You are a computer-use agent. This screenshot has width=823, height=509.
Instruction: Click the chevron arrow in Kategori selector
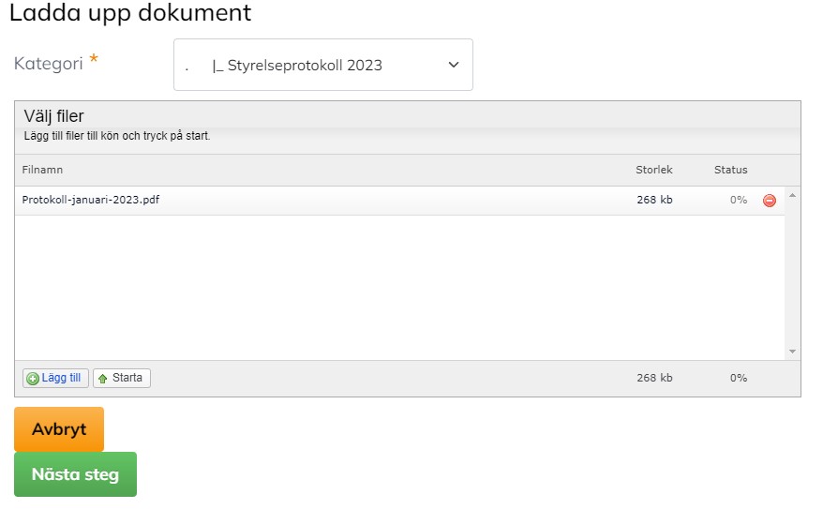pyautogui.click(x=454, y=65)
